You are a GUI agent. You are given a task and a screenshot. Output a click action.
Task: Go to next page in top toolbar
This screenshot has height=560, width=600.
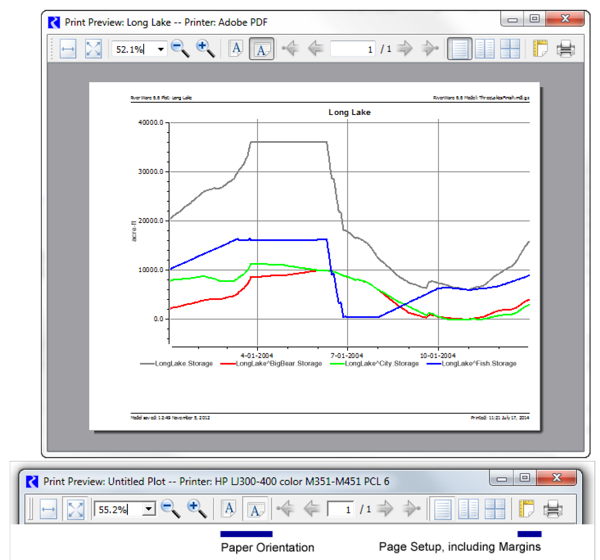click(x=405, y=49)
